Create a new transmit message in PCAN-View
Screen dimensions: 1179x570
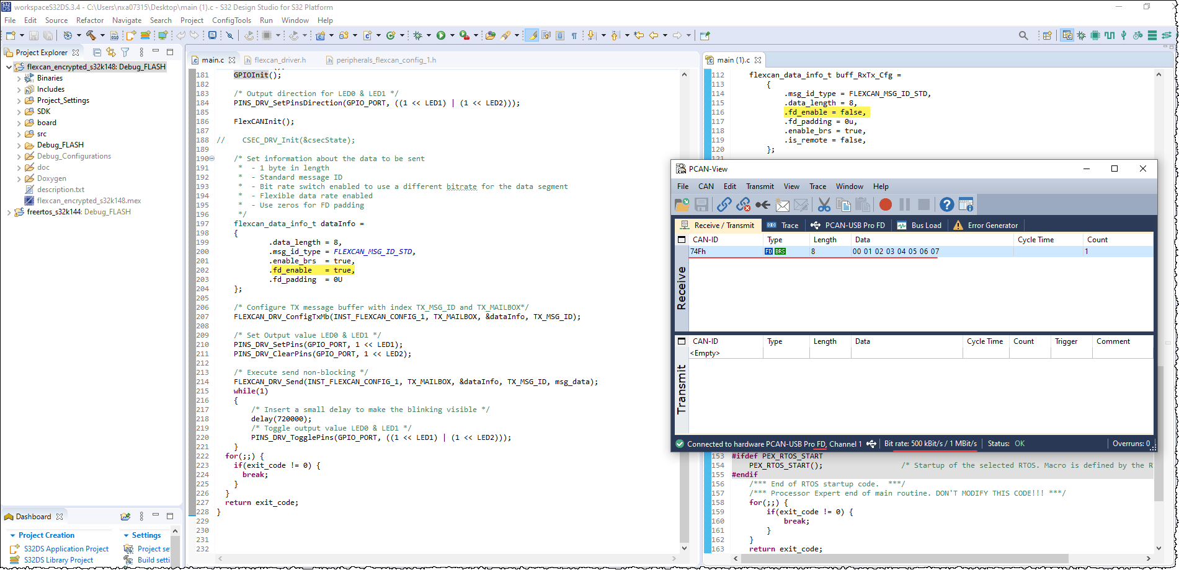pyautogui.click(x=783, y=204)
